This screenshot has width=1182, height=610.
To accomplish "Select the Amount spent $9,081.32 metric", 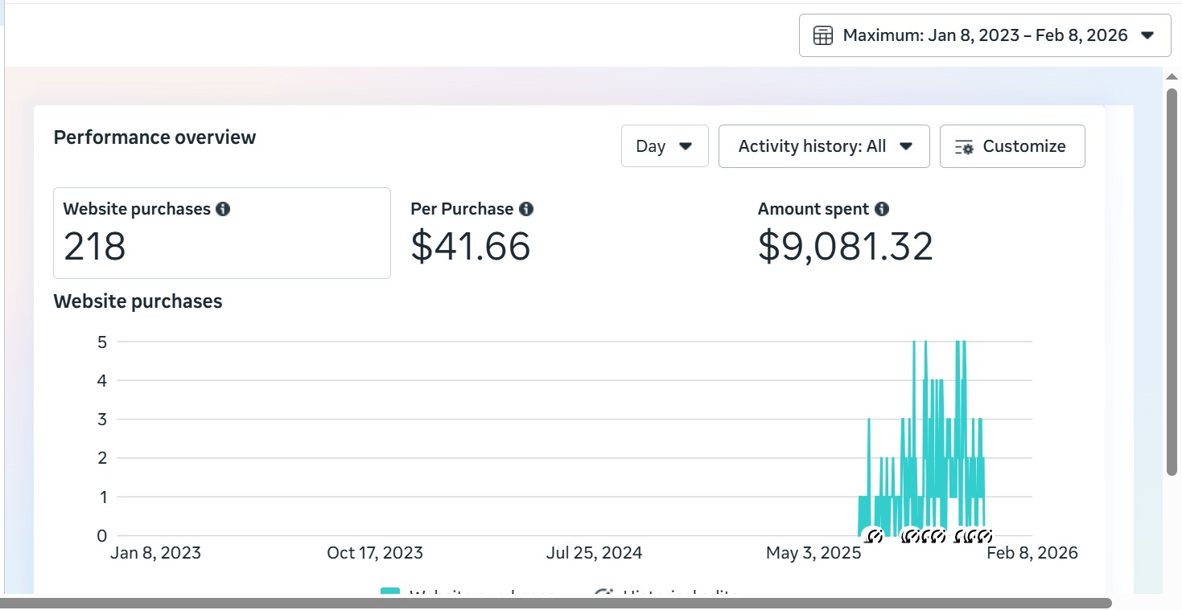I will [x=845, y=245].
